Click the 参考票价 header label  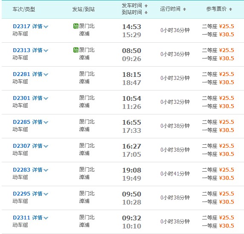click(x=216, y=9)
